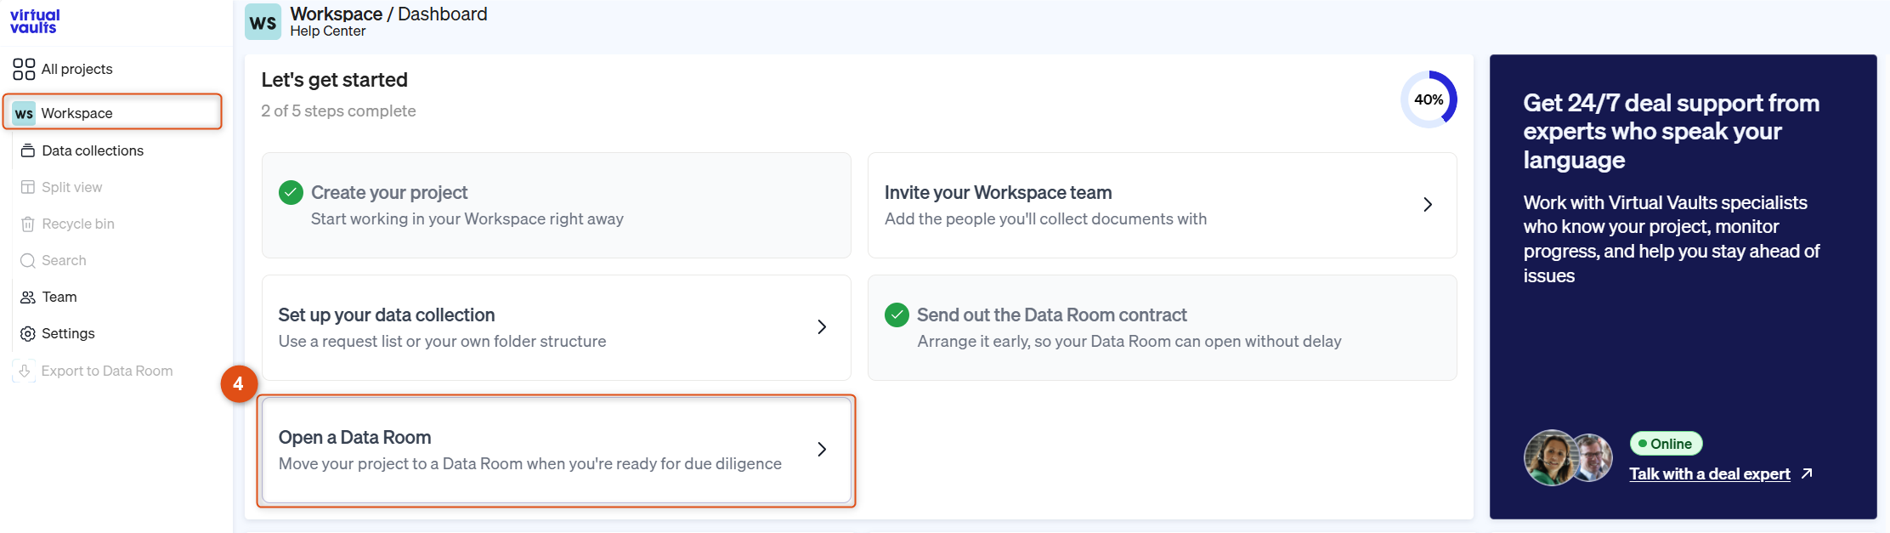This screenshot has height=533, width=1890.
Task: Open the Send out the Data Room contract card
Action: click(x=1163, y=327)
